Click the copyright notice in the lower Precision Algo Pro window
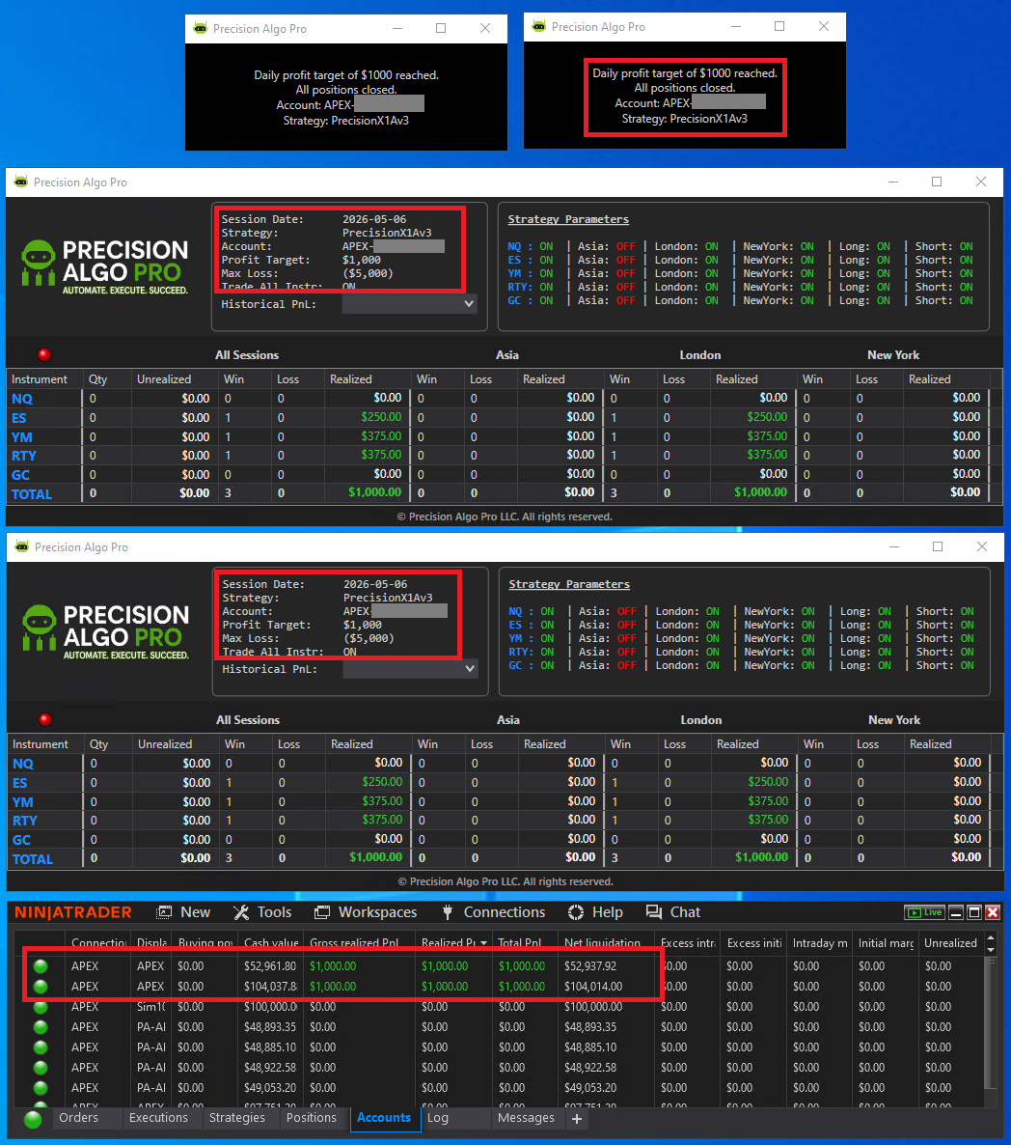The width and height of the screenshot is (1011, 1145). click(x=505, y=881)
